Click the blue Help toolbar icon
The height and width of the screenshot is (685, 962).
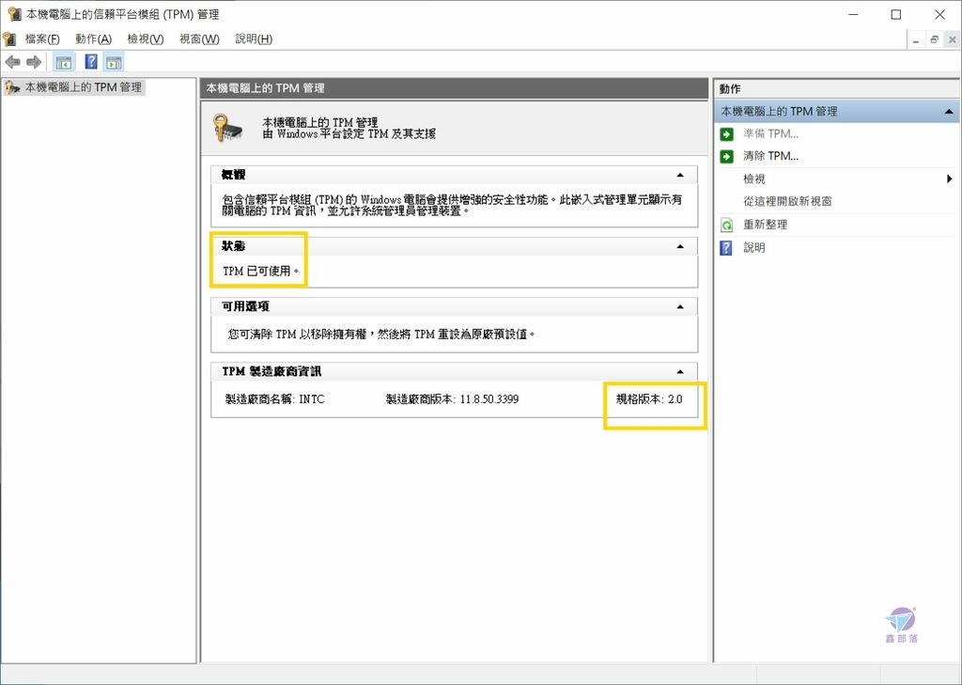coord(91,61)
